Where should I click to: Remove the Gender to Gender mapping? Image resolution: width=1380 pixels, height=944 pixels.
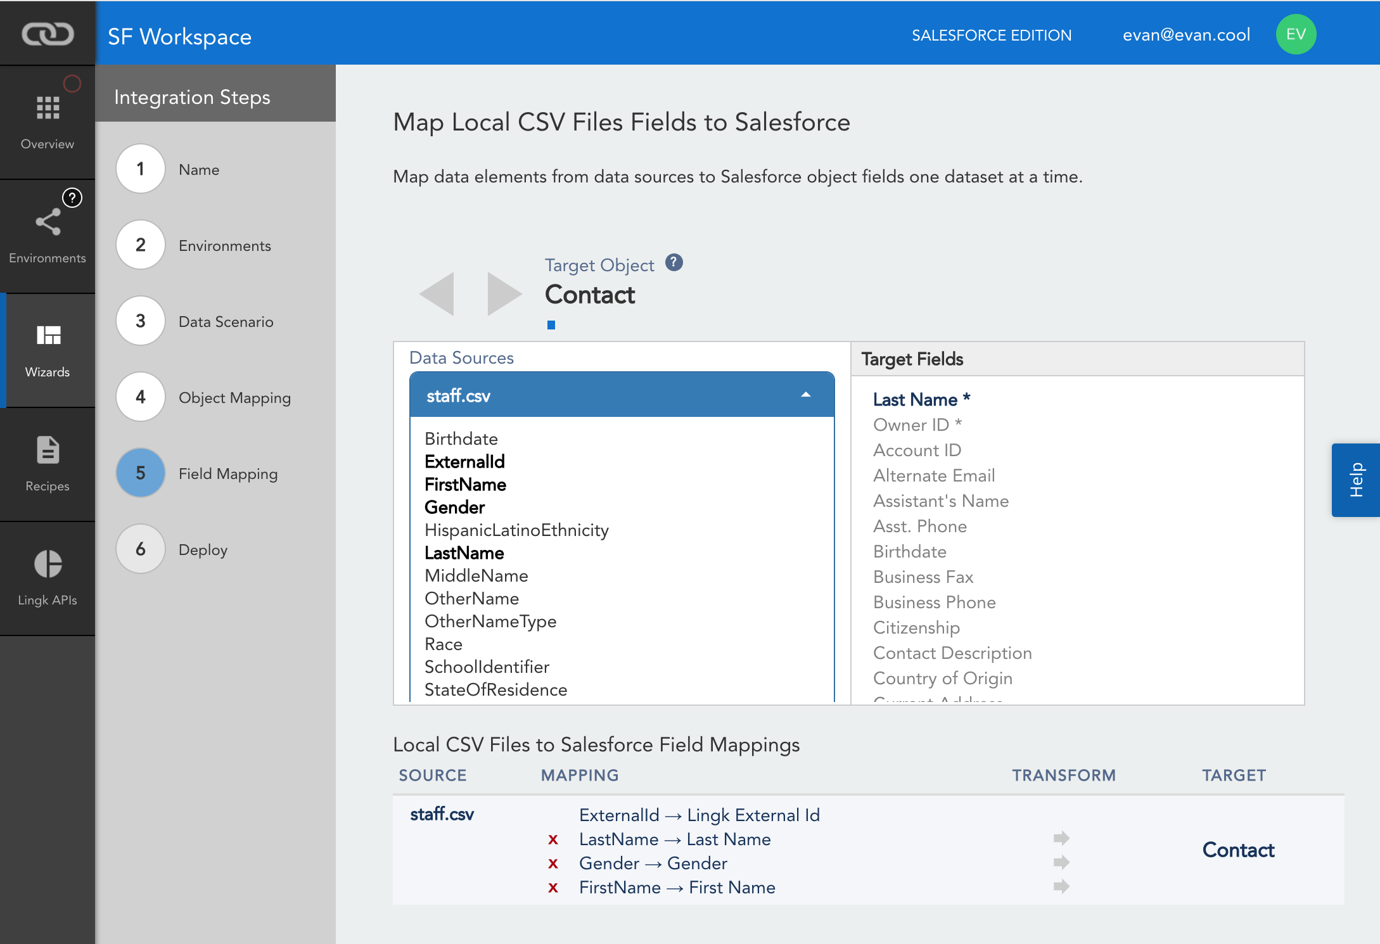tap(553, 864)
